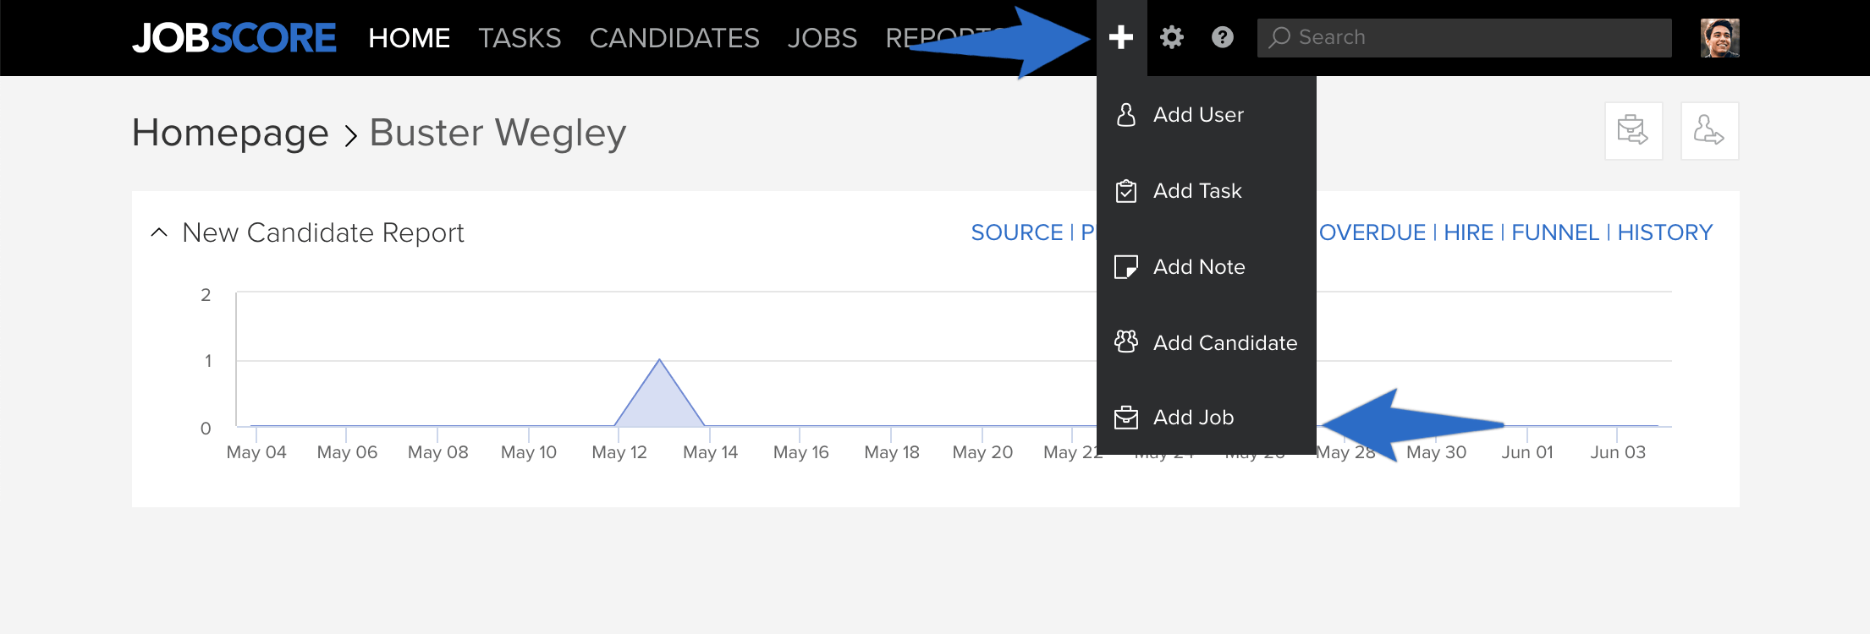Select Add Note from the dropdown
Image resolution: width=1870 pixels, height=634 pixels.
pyautogui.click(x=1207, y=266)
